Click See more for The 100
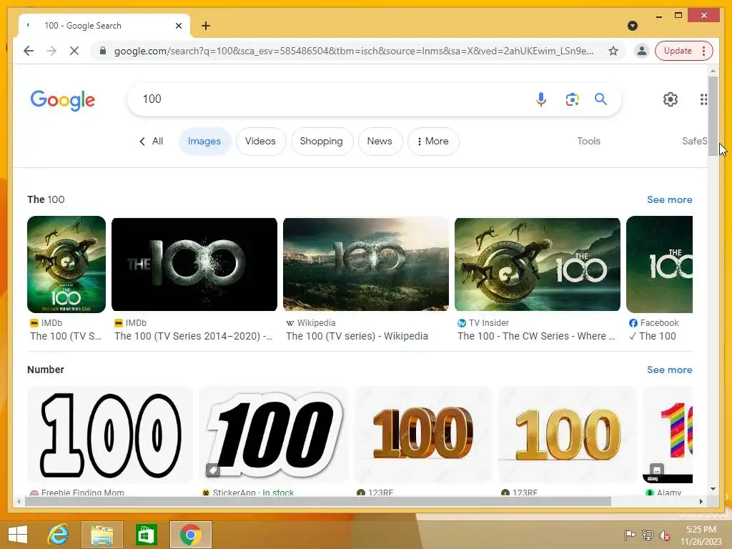The height and width of the screenshot is (549, 732). (669, 200)
